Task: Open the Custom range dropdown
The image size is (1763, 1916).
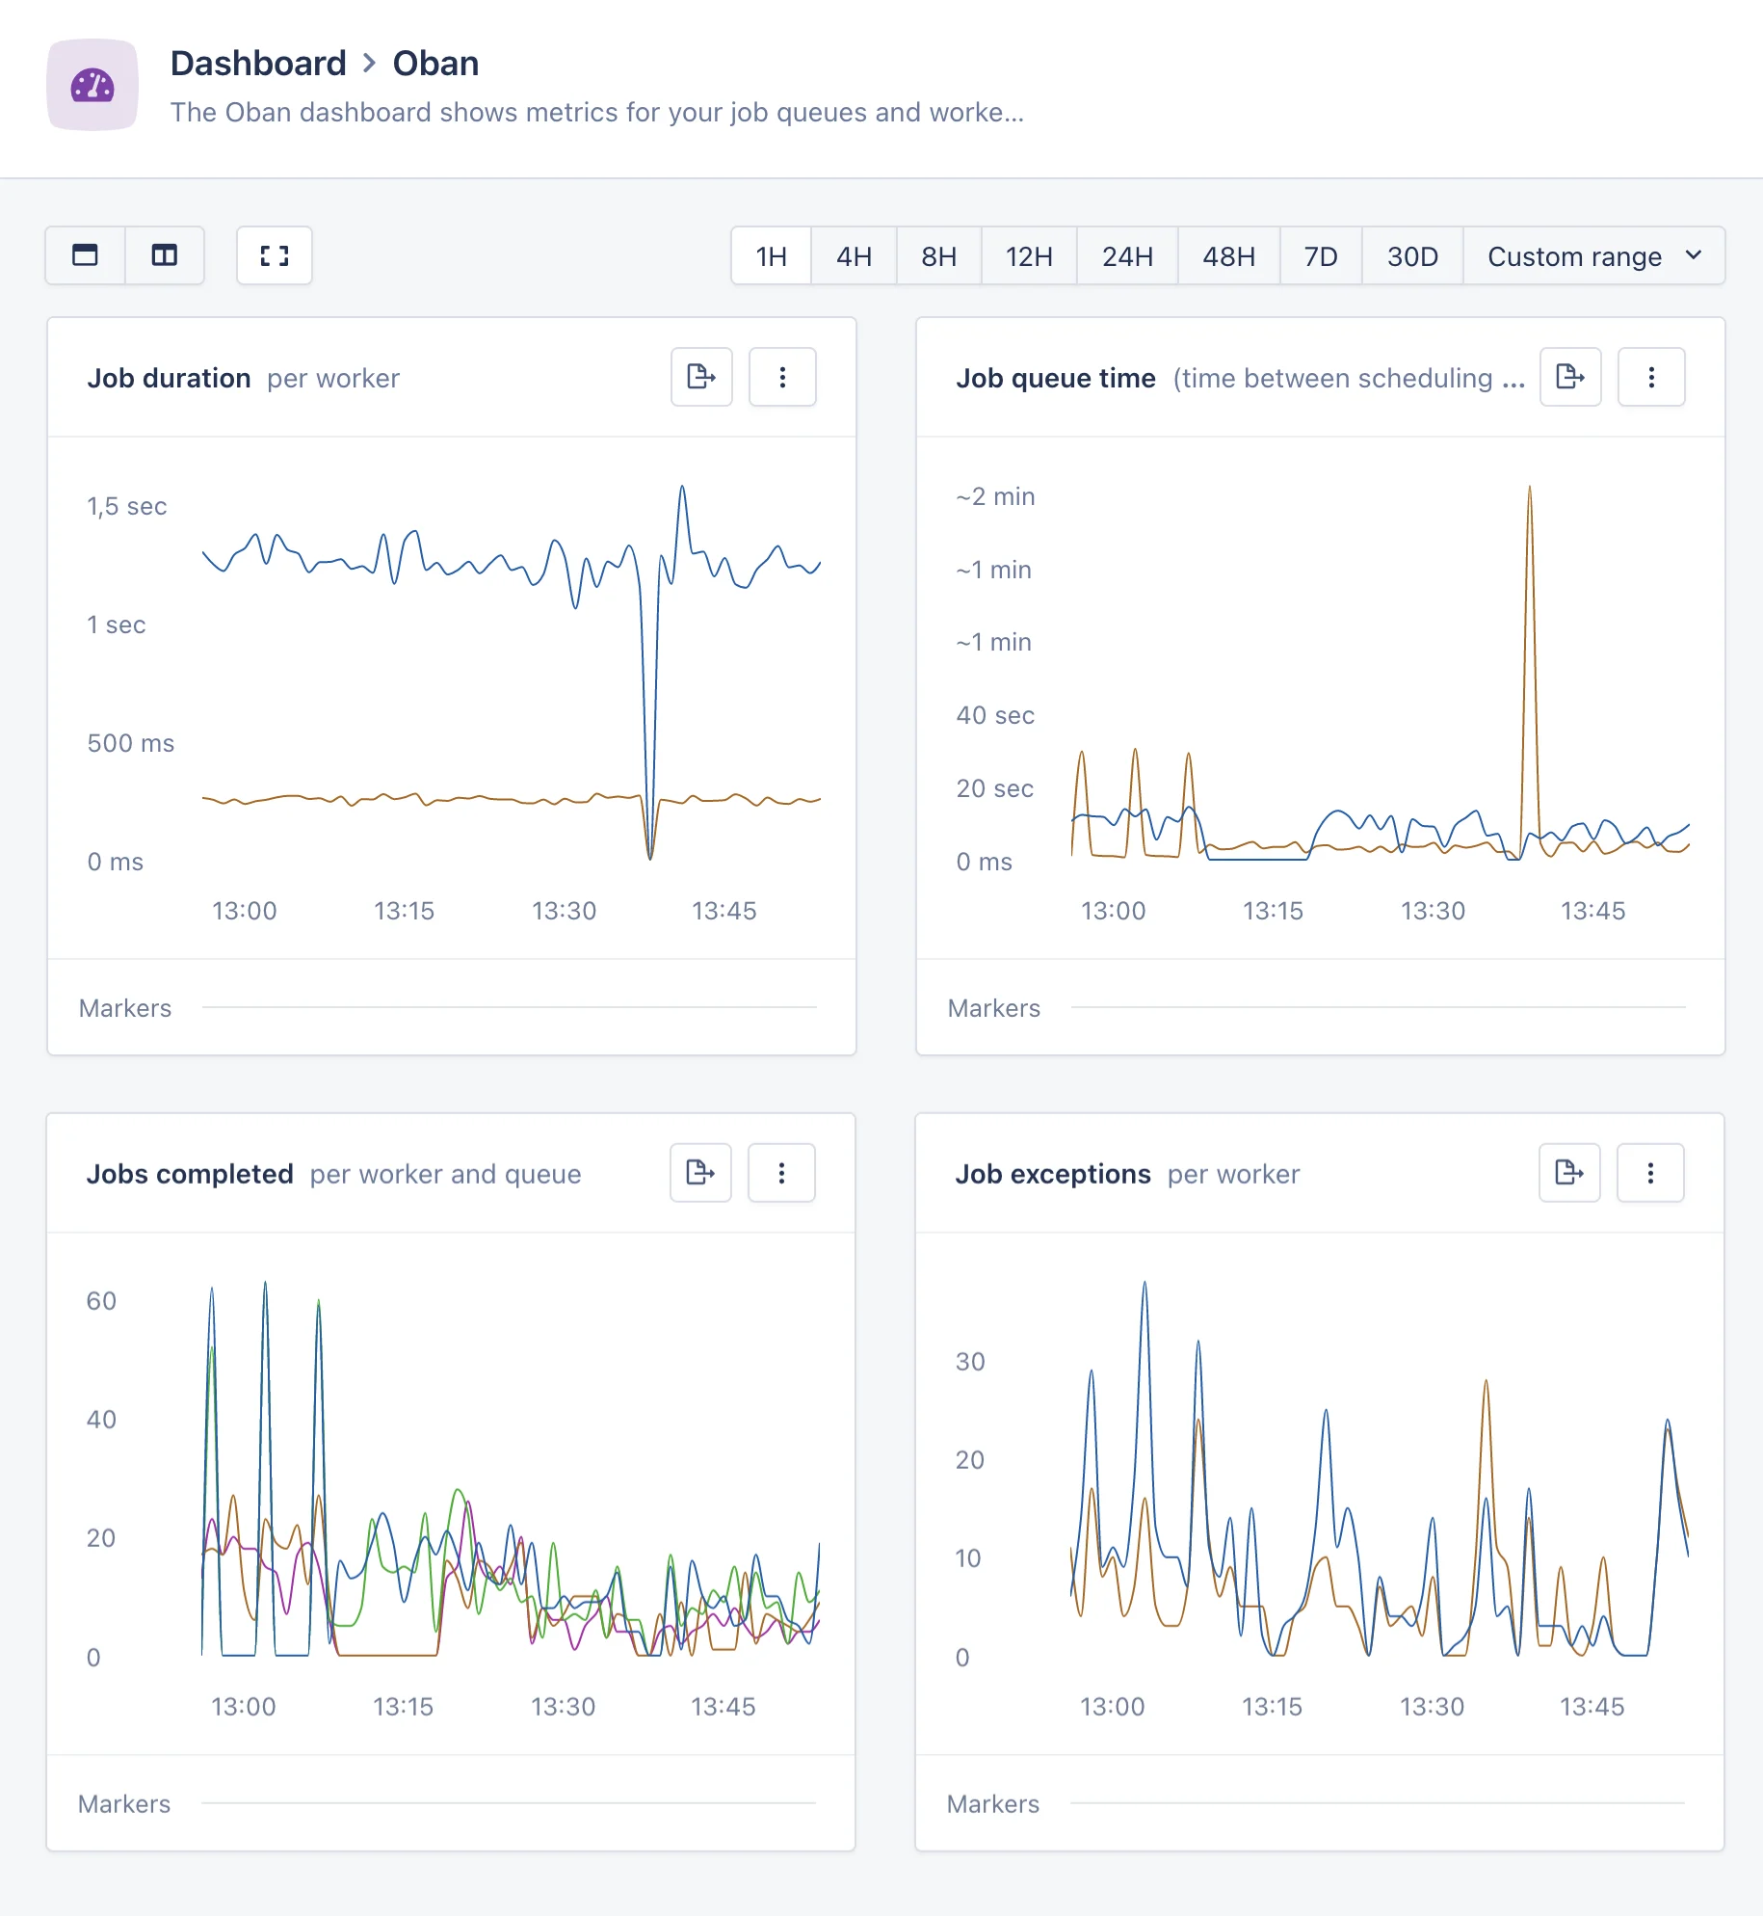Action: click(x=1594, y=256)
